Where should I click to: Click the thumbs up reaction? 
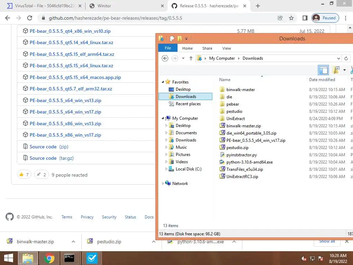[24, 174]
